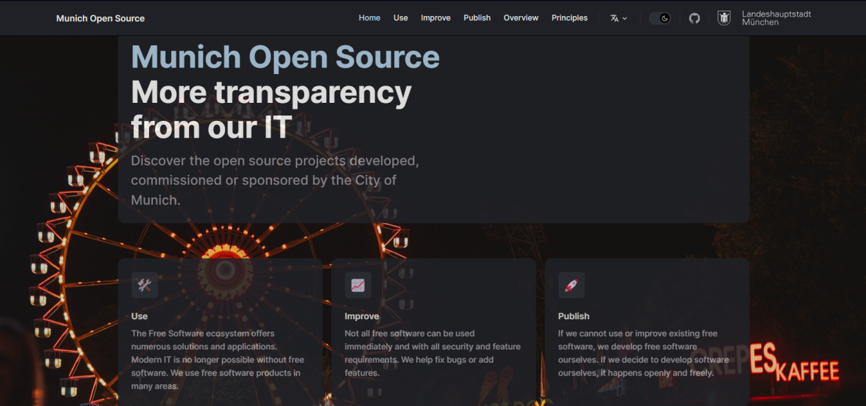
Task: Open the Improve card heading
Action: (x=362, y=316)
